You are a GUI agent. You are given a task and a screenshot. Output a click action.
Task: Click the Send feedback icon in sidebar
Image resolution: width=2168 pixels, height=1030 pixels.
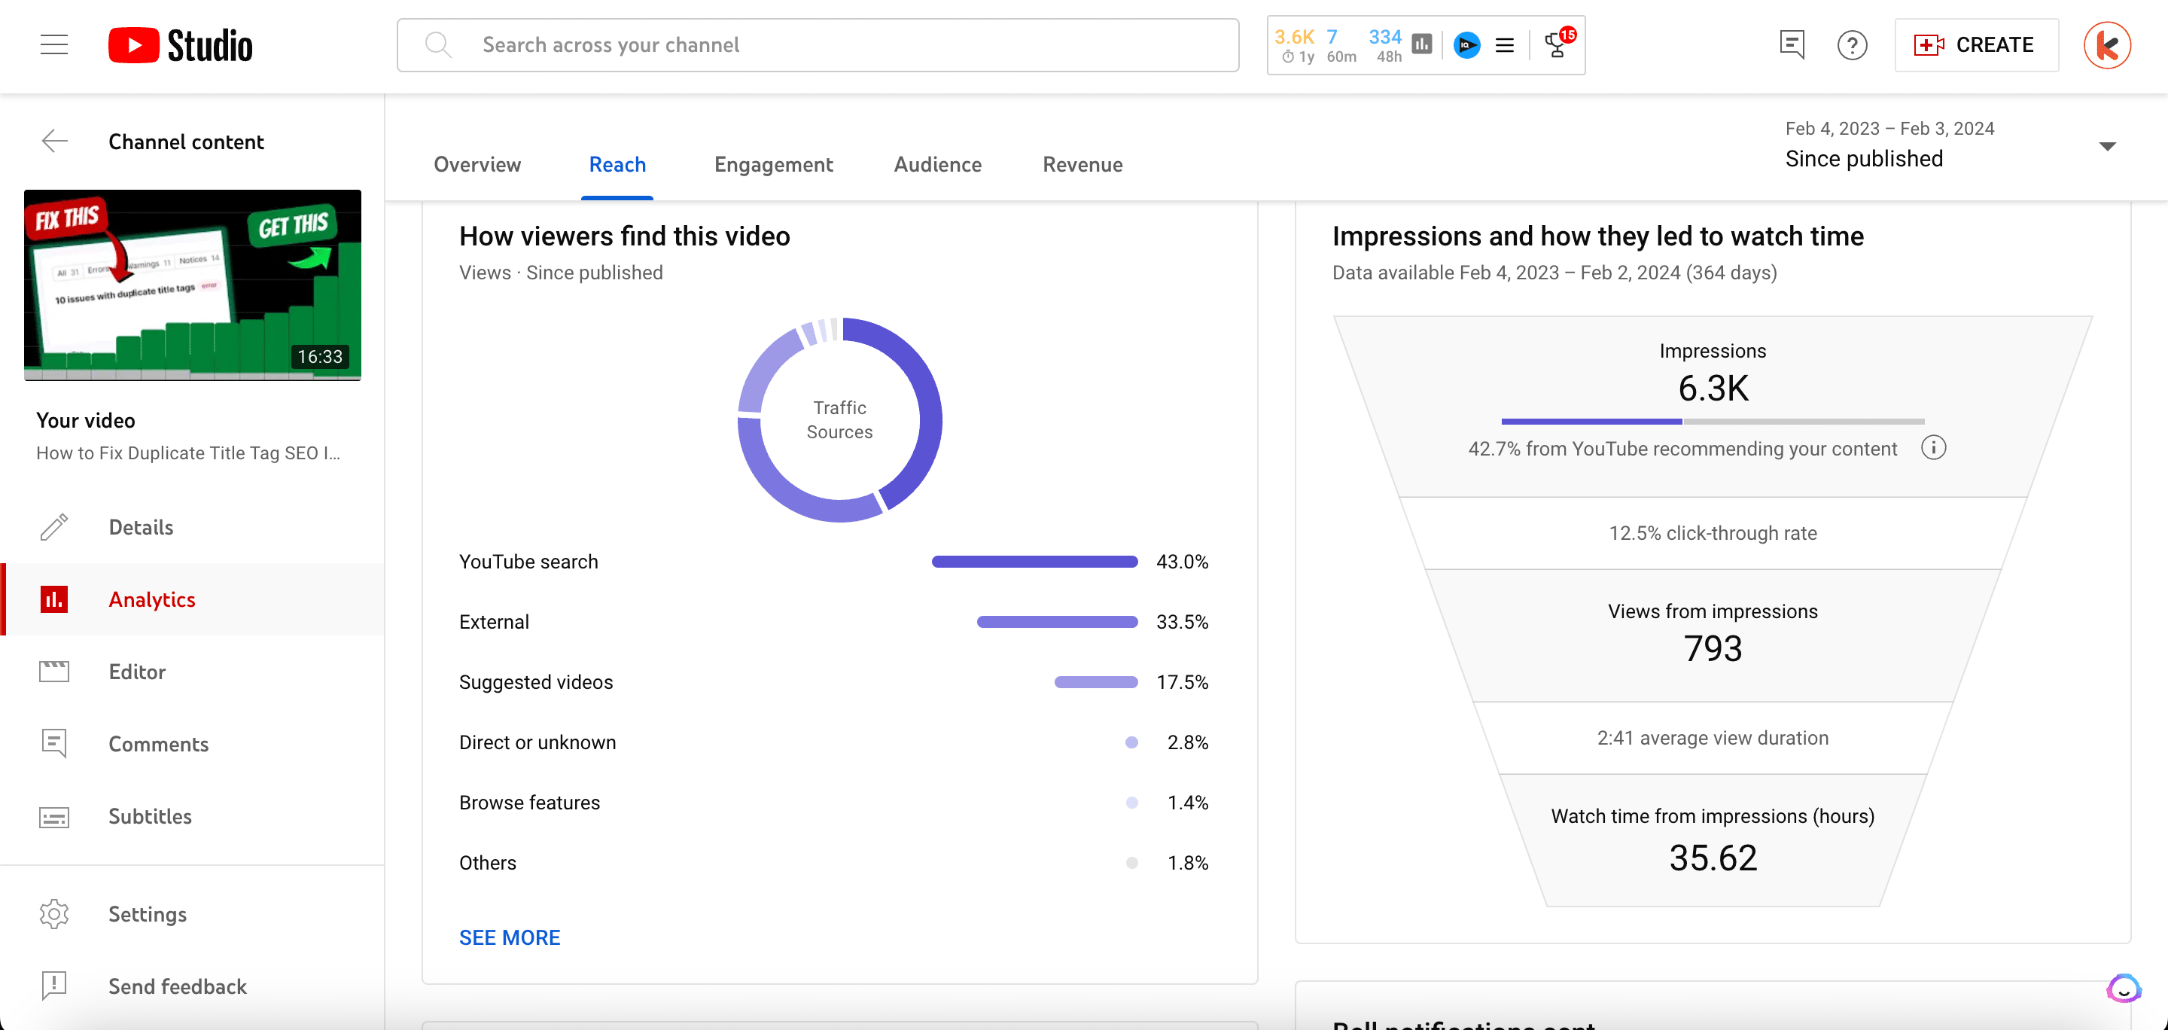tap(55, 986)
